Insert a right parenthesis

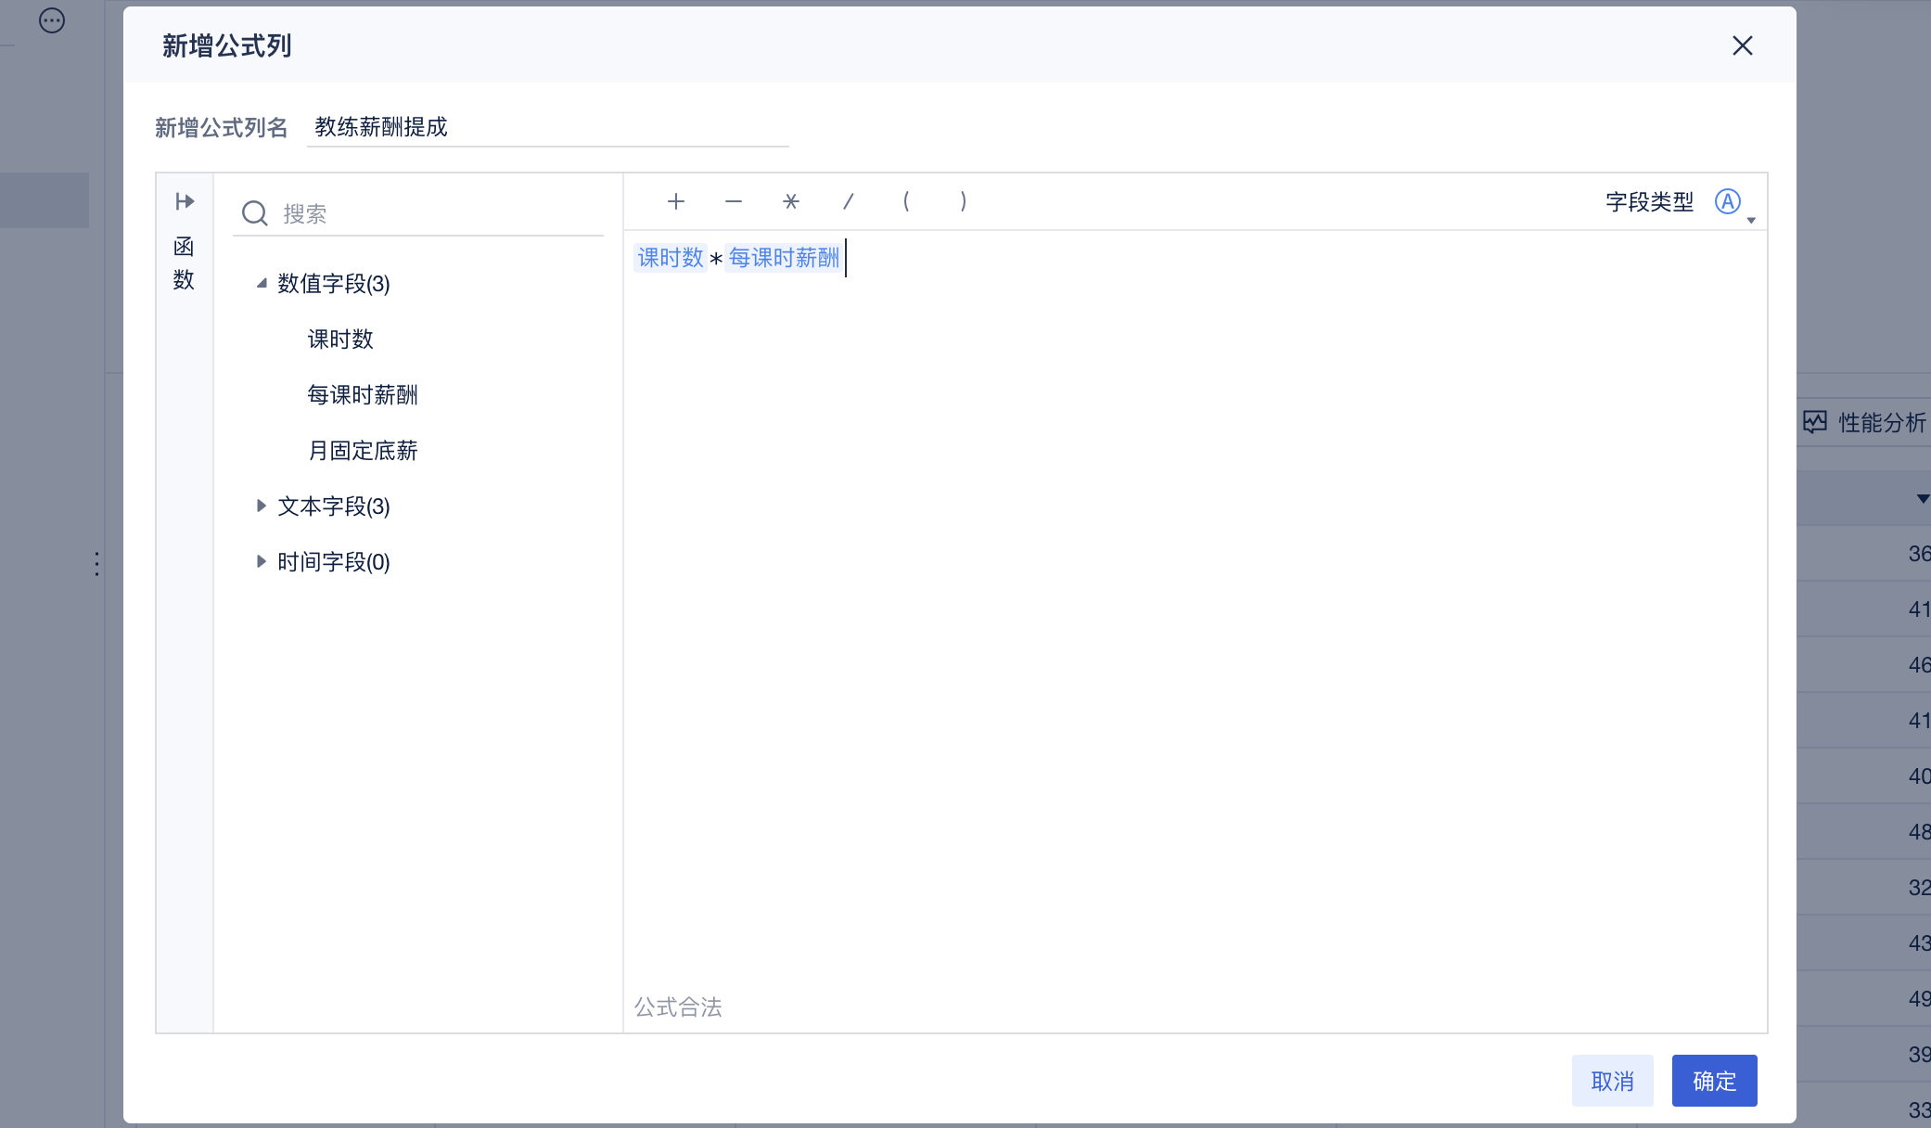tap(964, 201)
